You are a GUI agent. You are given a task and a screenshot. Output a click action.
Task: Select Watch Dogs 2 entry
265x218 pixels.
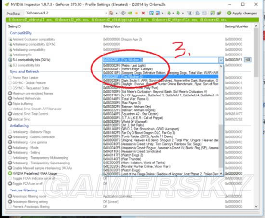(123, 155)
